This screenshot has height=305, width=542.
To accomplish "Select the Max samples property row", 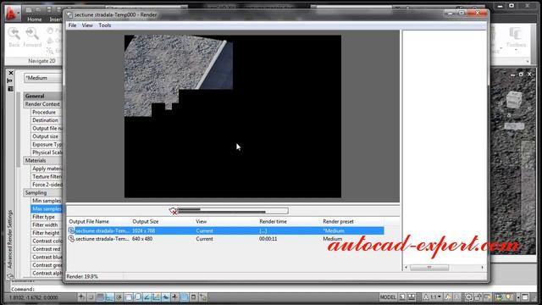I will [x=47, y=208].
